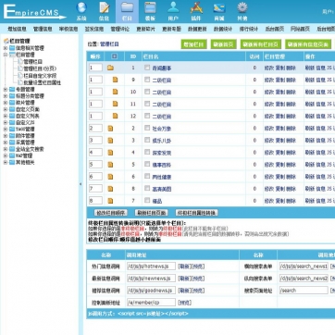Expand the 自定义列表 tree node
Image resolution: width=335 pixels, height=335 pixels.
[6, 116]
